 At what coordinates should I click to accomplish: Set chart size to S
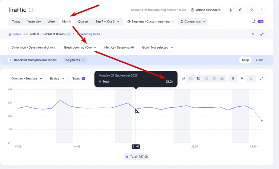pos(233,79)
